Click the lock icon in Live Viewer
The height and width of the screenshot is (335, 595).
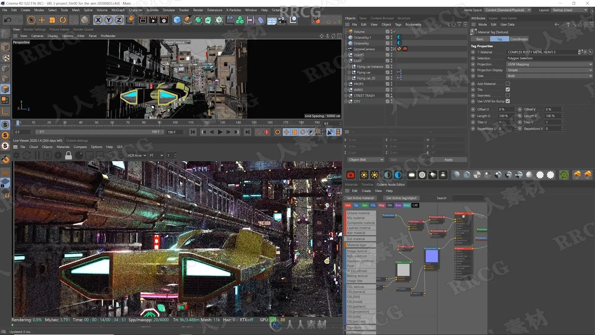(68, 155)
